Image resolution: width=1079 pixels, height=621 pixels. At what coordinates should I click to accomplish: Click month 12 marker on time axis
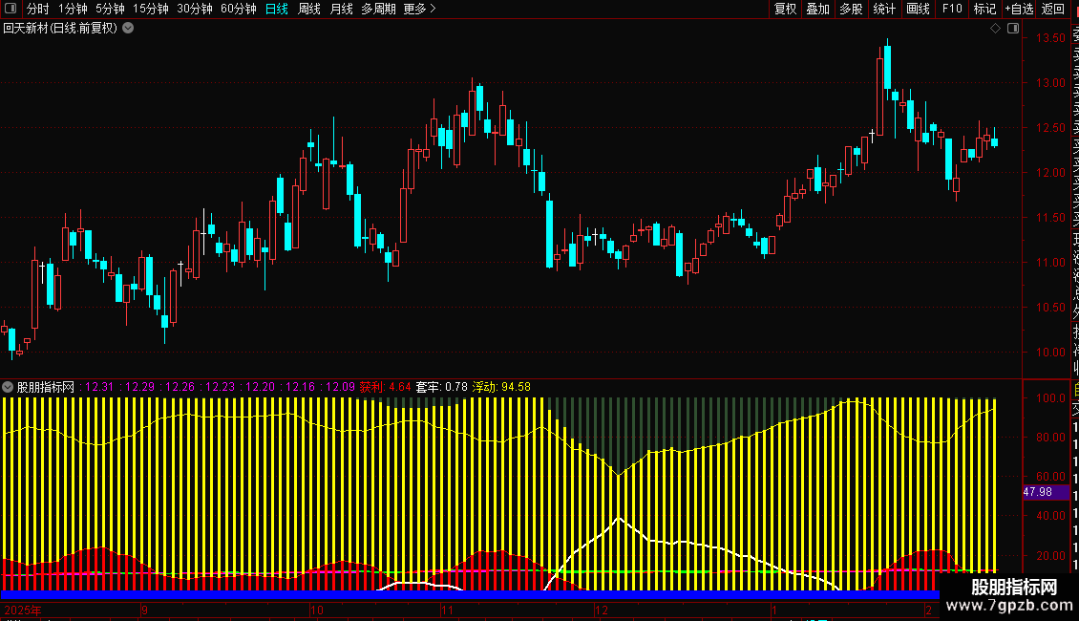(x=602, y=610)
